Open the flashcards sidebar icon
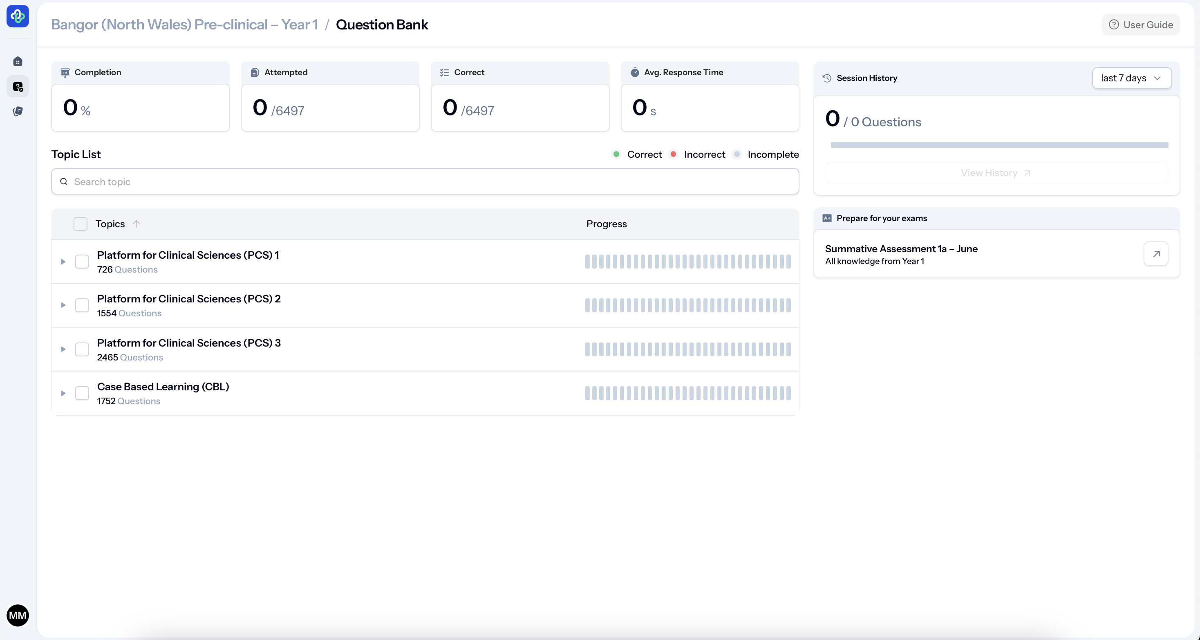 pyautogui.click(x=18, y=111)
